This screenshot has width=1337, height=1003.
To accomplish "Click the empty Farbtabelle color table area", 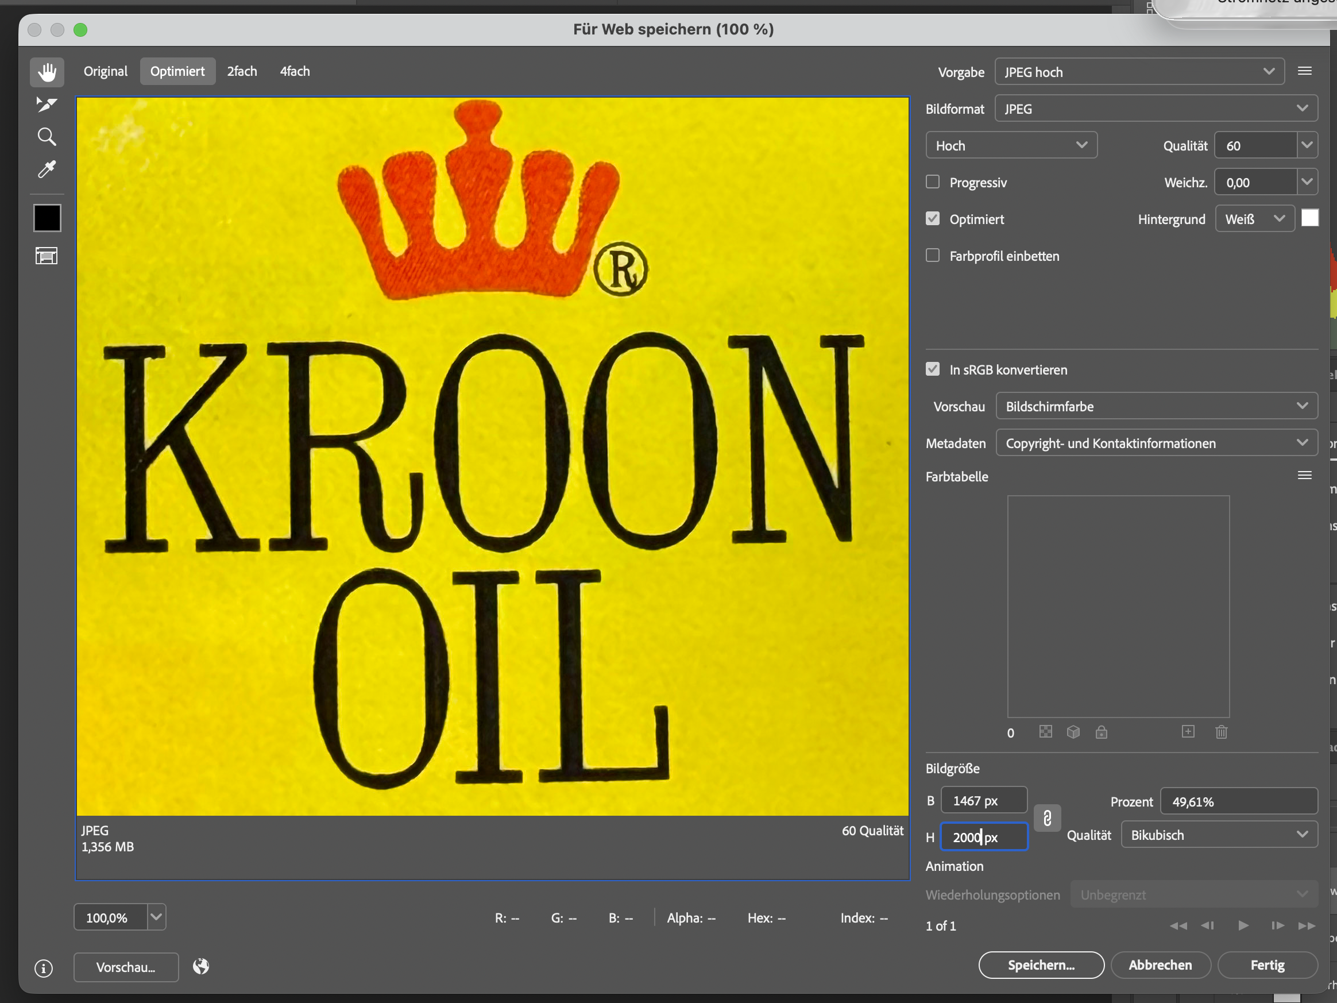I will [x=1118, y=607].
